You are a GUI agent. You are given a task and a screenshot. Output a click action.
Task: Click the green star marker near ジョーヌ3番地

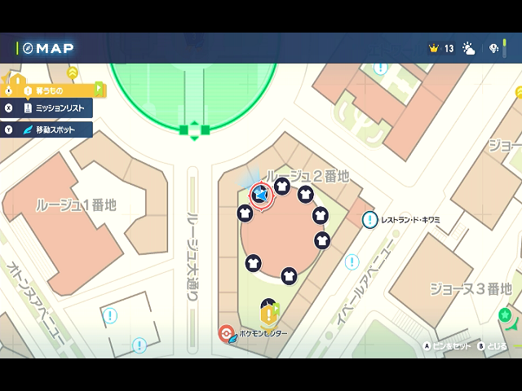pyautogui.click(x=505, y=314)
